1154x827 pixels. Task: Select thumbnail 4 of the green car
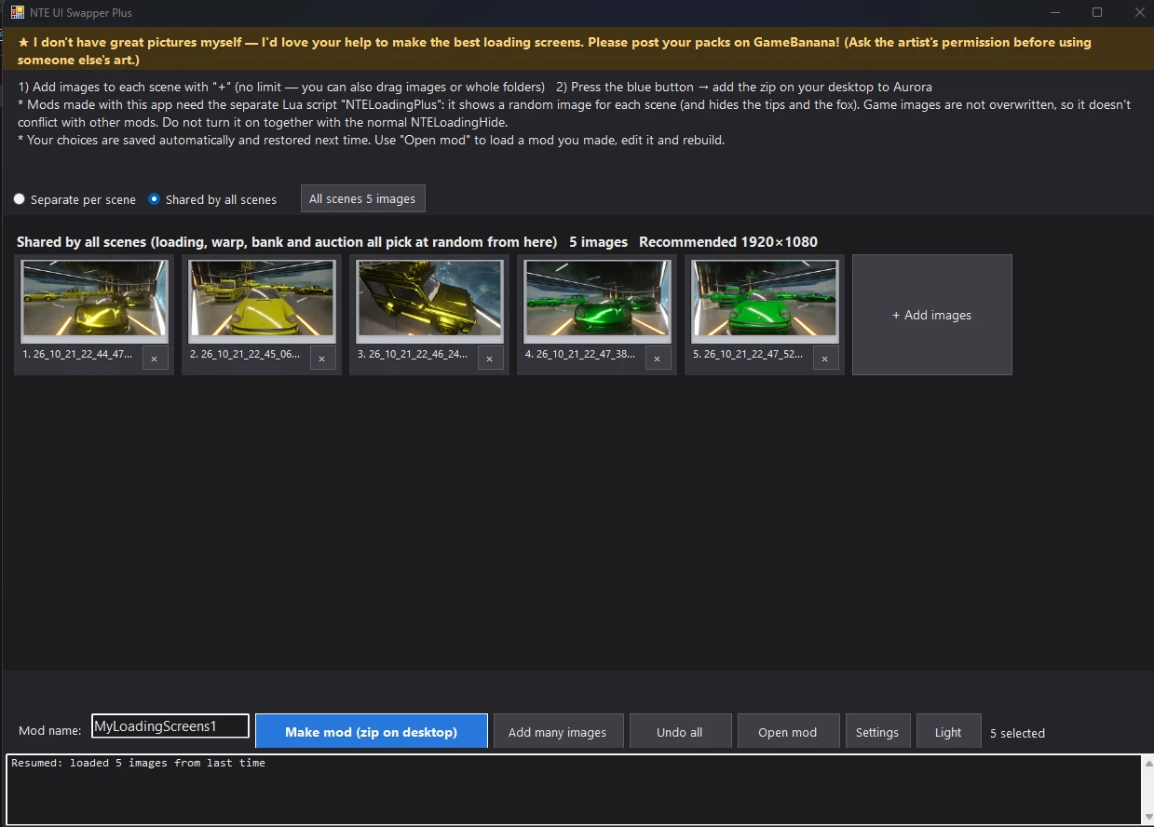(x=597, y=302)
